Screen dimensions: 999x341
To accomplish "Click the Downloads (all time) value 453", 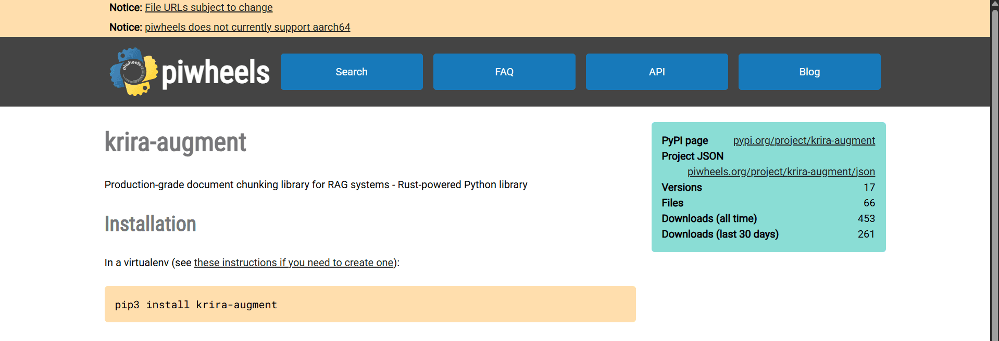I will pyautogui.click(x=866, y=218).
